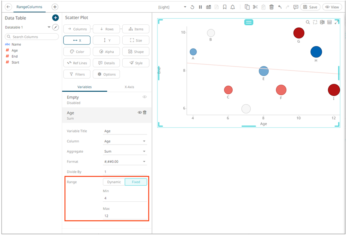Viewport: 346px width, 235px height.
Task: Open the Aggregate dropdown showing Sum
Action: (125, 151)
